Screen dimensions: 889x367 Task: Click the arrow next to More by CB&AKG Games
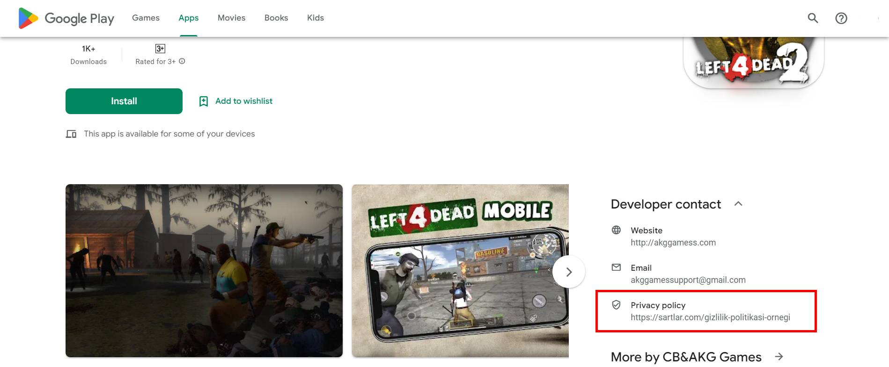click(779, 357)
